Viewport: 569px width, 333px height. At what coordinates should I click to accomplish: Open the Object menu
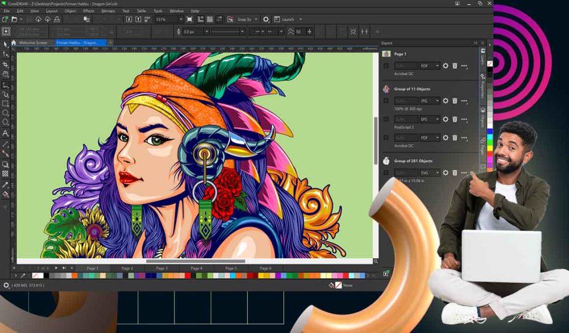(x=70, y=11)
